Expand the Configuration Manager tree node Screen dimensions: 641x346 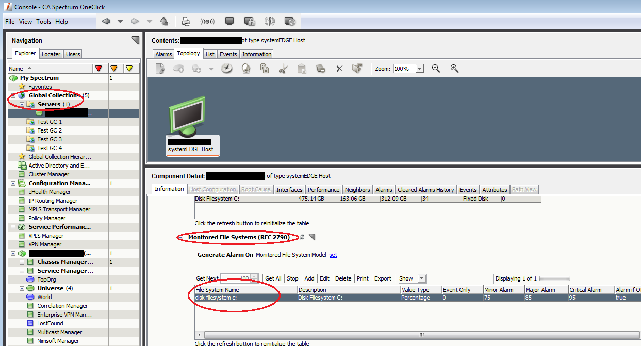pyautogui.click(x=13, y=183)
